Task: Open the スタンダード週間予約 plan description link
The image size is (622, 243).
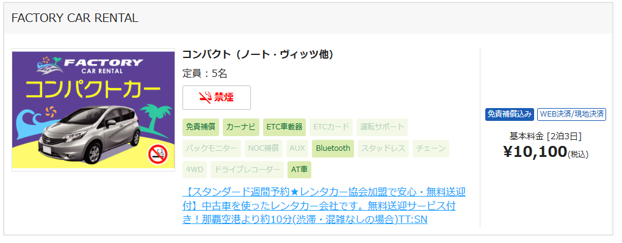Action: click(x=324, y=206)
